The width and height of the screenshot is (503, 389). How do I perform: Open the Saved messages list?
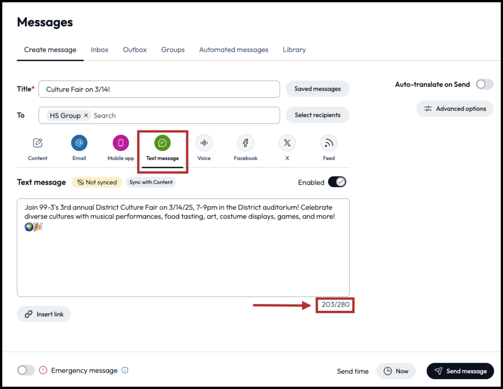(x=317, y=89)
